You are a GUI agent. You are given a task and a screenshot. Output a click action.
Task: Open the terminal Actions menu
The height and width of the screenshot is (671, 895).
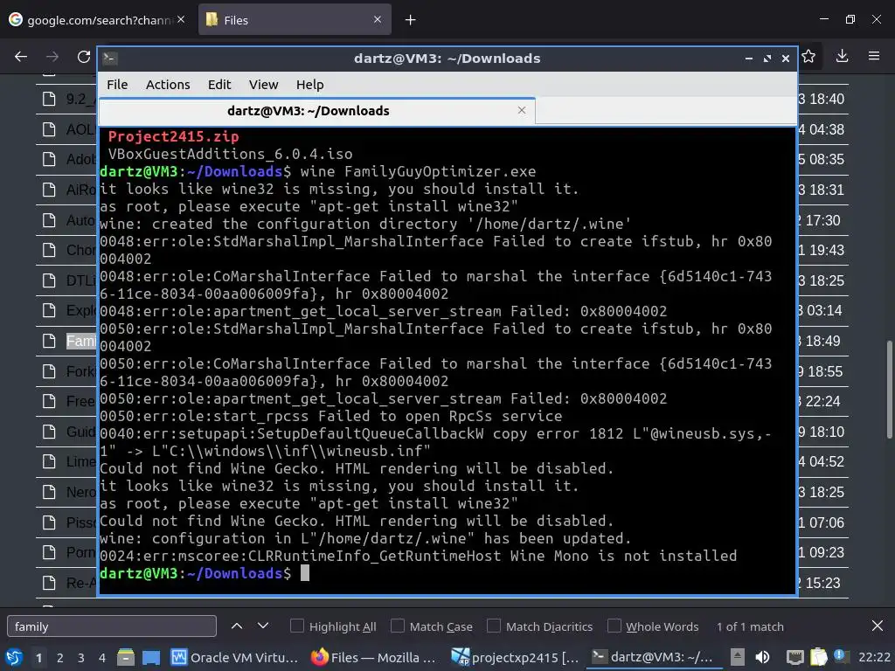168,85
